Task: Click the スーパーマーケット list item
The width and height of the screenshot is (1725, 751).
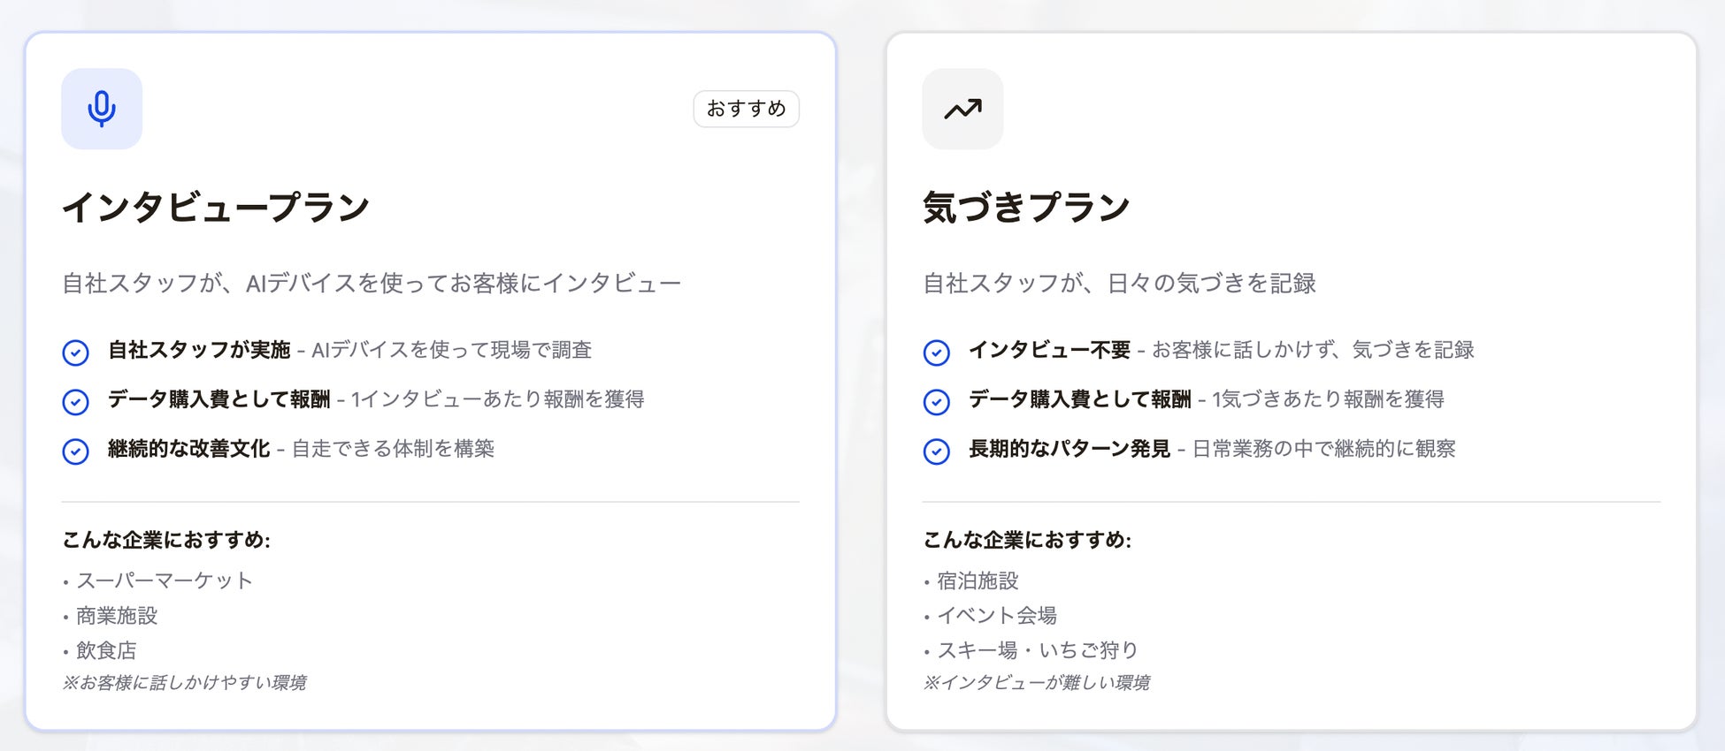Action: coord(165,580)
